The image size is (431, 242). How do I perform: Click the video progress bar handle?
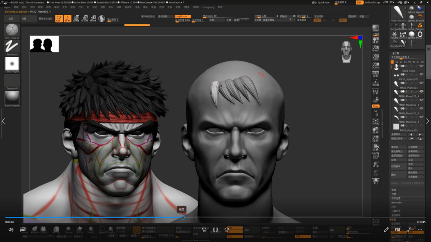183,217
